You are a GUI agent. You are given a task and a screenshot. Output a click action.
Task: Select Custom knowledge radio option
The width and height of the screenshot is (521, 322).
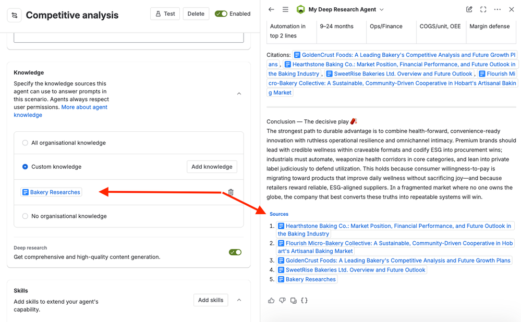pyautogui.click(x=25, y=167)
